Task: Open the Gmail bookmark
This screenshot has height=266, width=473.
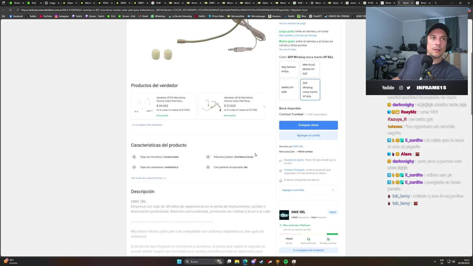Action: pos(143,16)
